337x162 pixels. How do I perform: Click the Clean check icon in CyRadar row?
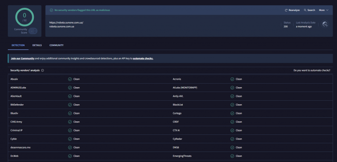coord(232,139)
